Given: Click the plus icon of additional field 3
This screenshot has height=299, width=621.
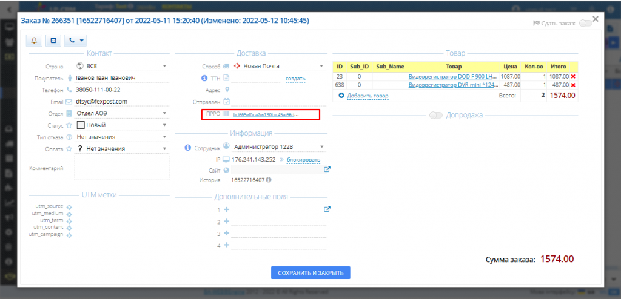Looking at the screenshot, I should 227,234.
